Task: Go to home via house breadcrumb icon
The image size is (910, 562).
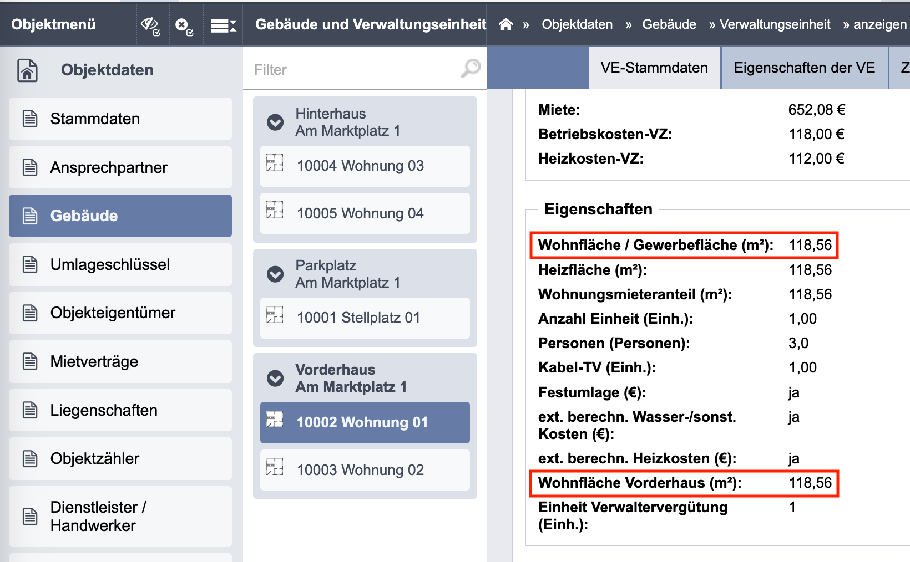Action: point(505,24)
